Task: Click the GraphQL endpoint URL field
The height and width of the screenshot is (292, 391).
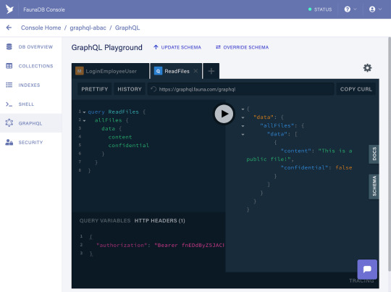Action: point(241,89)
